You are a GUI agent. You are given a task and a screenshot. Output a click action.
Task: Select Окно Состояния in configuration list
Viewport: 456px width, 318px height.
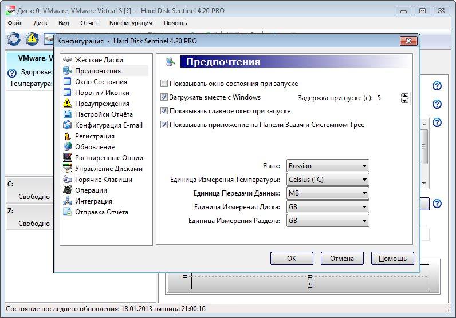(x=101, y=82)
